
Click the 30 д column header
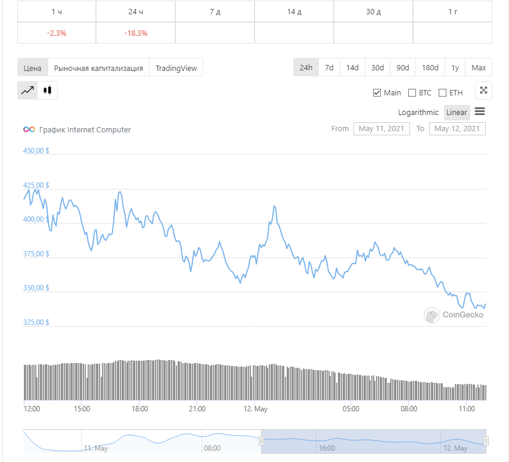(x=373, y=12)
